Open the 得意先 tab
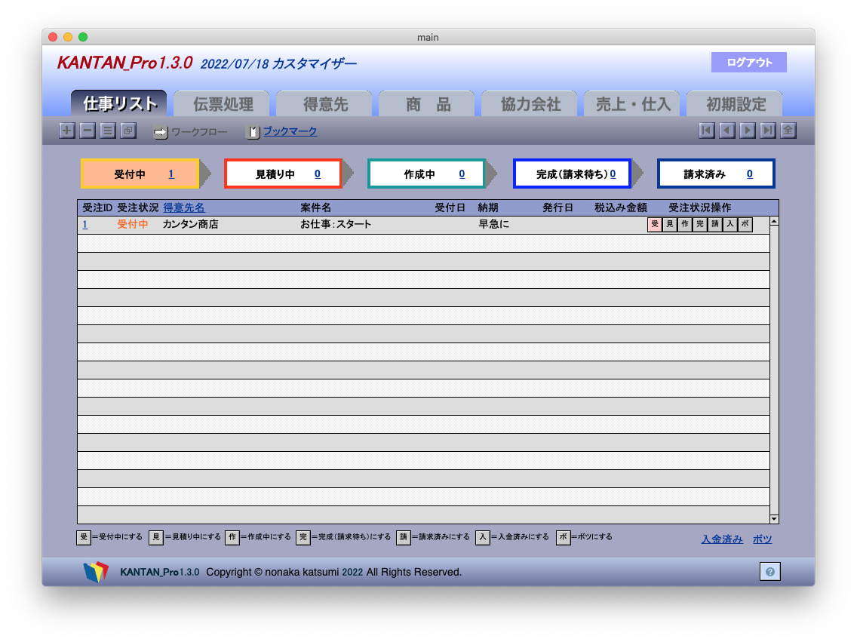Viewport: 857px width, 642px height. point(324,103)
